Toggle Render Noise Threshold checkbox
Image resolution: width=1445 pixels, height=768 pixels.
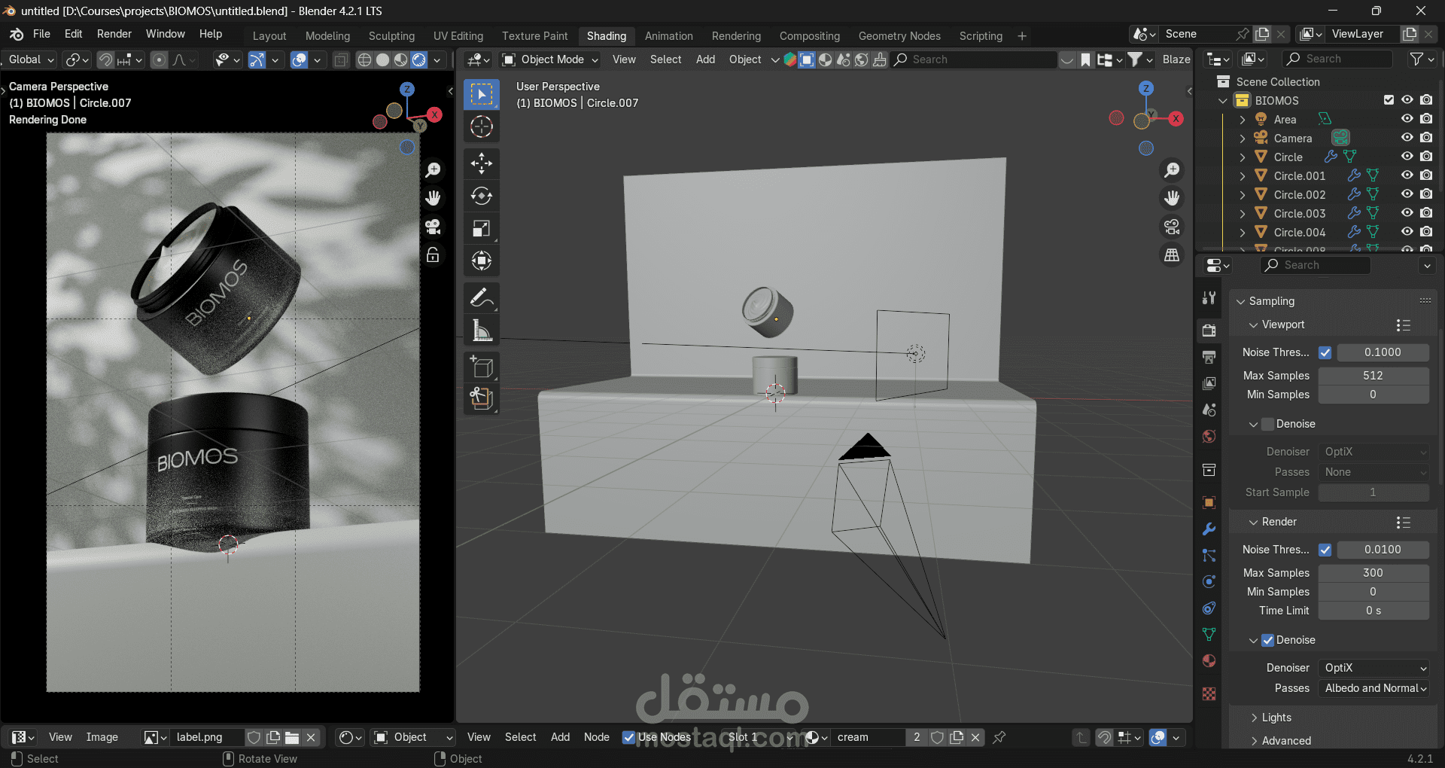1325,550
